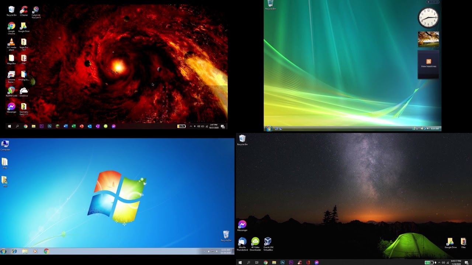Image resolution: width=472 pixels, height=265 pixels.
Task: Open Files folder on night sky desktop
Action: (464, 243)
